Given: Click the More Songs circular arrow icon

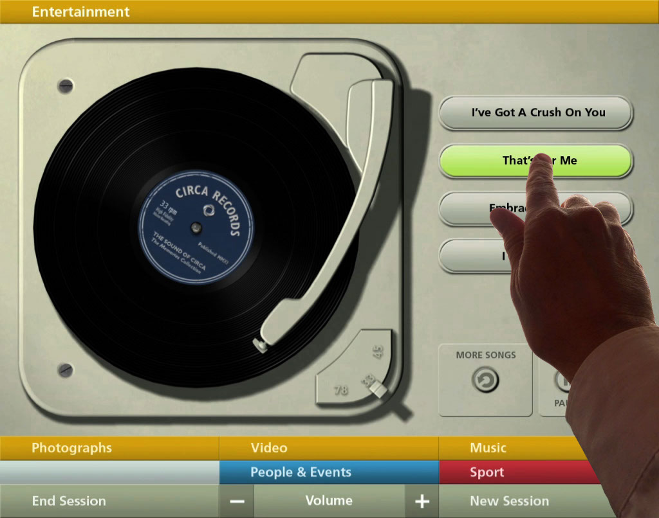Looking at the screenshot, I should point(485,380).
